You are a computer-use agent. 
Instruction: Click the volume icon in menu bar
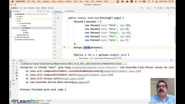(136, 1)
